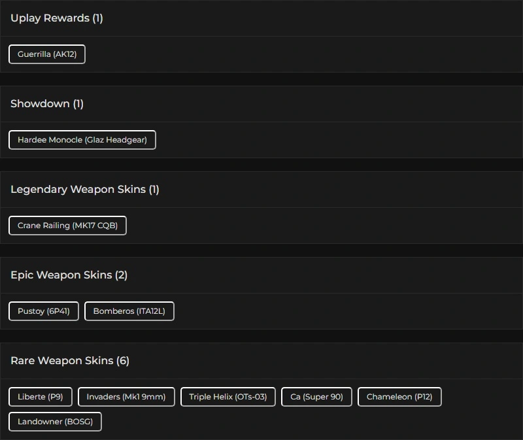Collapse the Uplay Rewards (1) section header

[261, 18]
